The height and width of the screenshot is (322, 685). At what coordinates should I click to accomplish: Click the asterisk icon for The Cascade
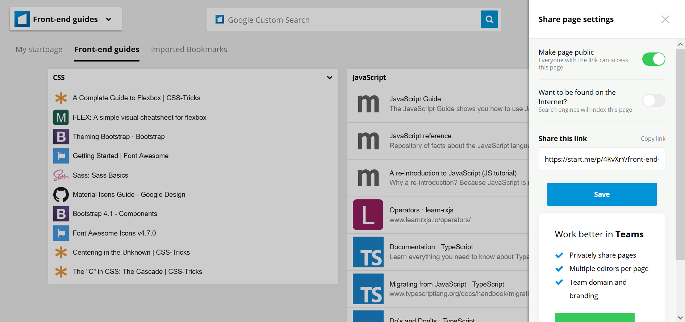(61, 272)
